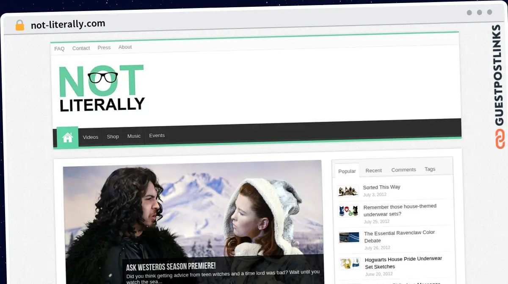
Task: Select the home icon in the navigation bar
Action: [67, 137]
